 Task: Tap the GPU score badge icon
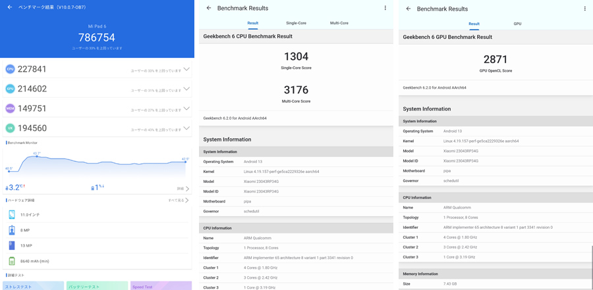tap(10, 89)
